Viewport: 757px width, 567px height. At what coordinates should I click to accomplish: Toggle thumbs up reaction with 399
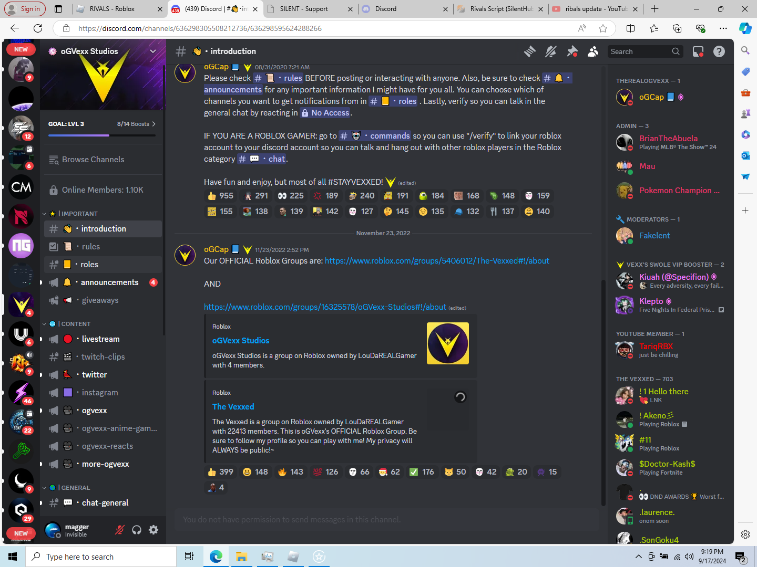220,472
